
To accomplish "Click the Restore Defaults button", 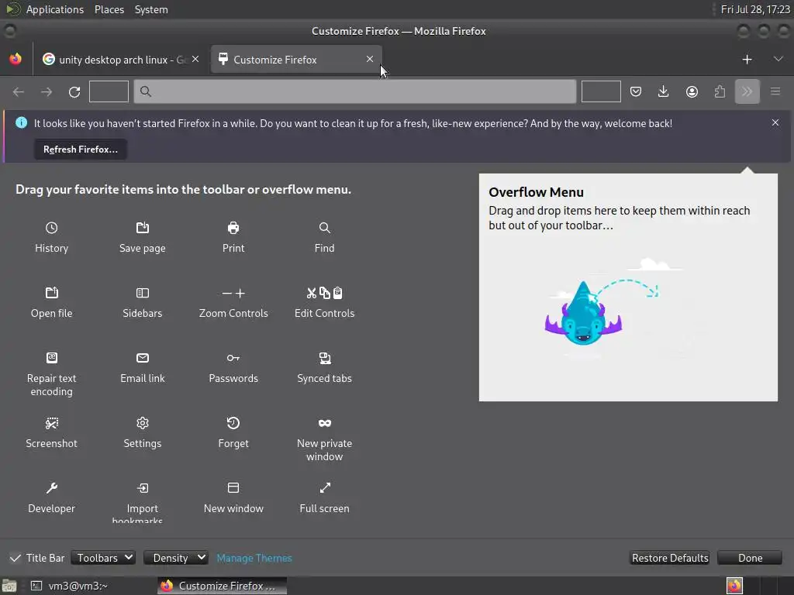I will tap(670, 558).
